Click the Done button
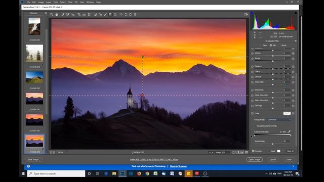The image size is (324, 182). point(289,160)
